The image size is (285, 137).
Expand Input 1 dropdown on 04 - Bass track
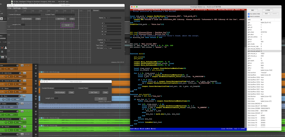point(18,99)
